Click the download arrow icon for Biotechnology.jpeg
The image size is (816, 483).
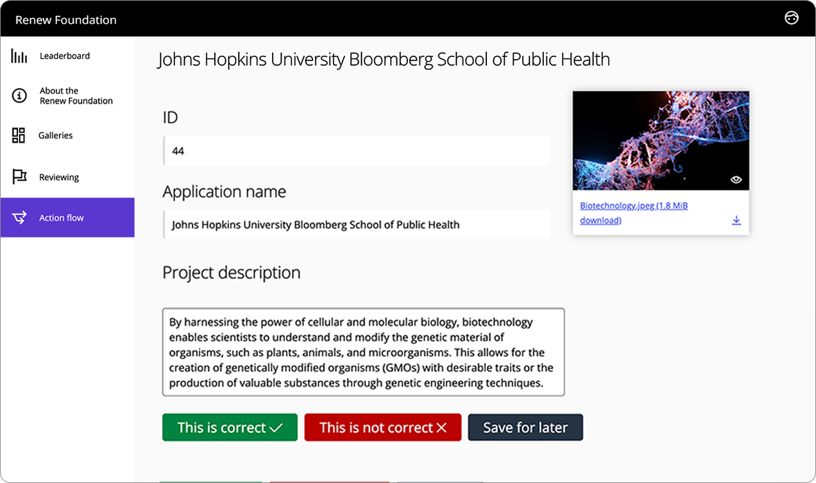[x=736, y=220]
